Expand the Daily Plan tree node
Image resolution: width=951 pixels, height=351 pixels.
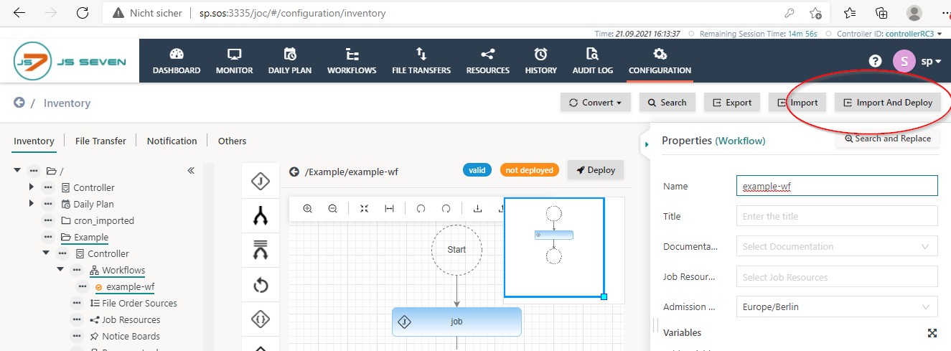[x=31, y=204]
